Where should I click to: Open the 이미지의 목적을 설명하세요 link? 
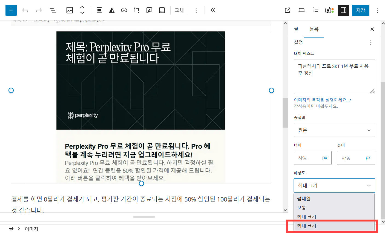pyautogui.click(x=321, y=100)
